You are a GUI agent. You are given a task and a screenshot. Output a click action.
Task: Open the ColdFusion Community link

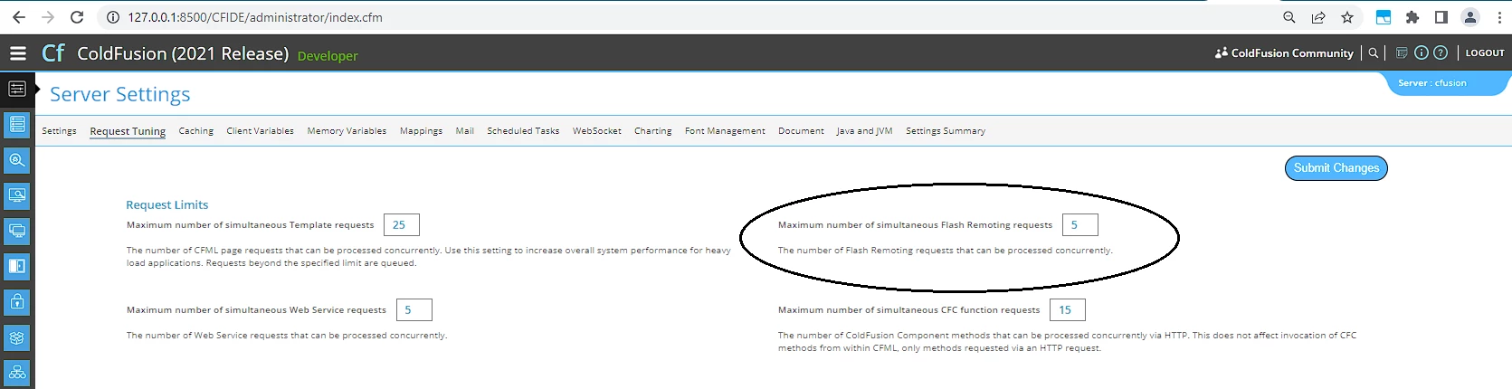click(x=1292, y=53)
